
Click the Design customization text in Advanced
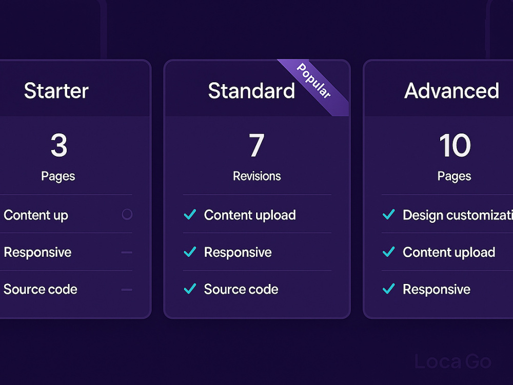458,216
